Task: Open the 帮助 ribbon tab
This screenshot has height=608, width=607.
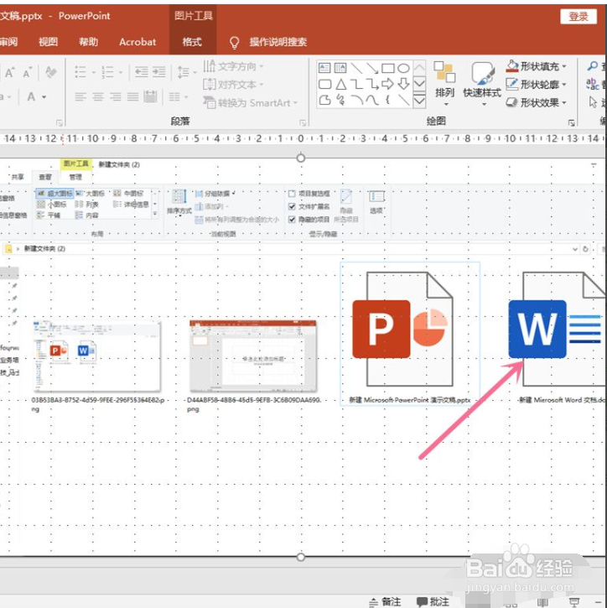Action: pyautogui.click(x=88, y=42)
